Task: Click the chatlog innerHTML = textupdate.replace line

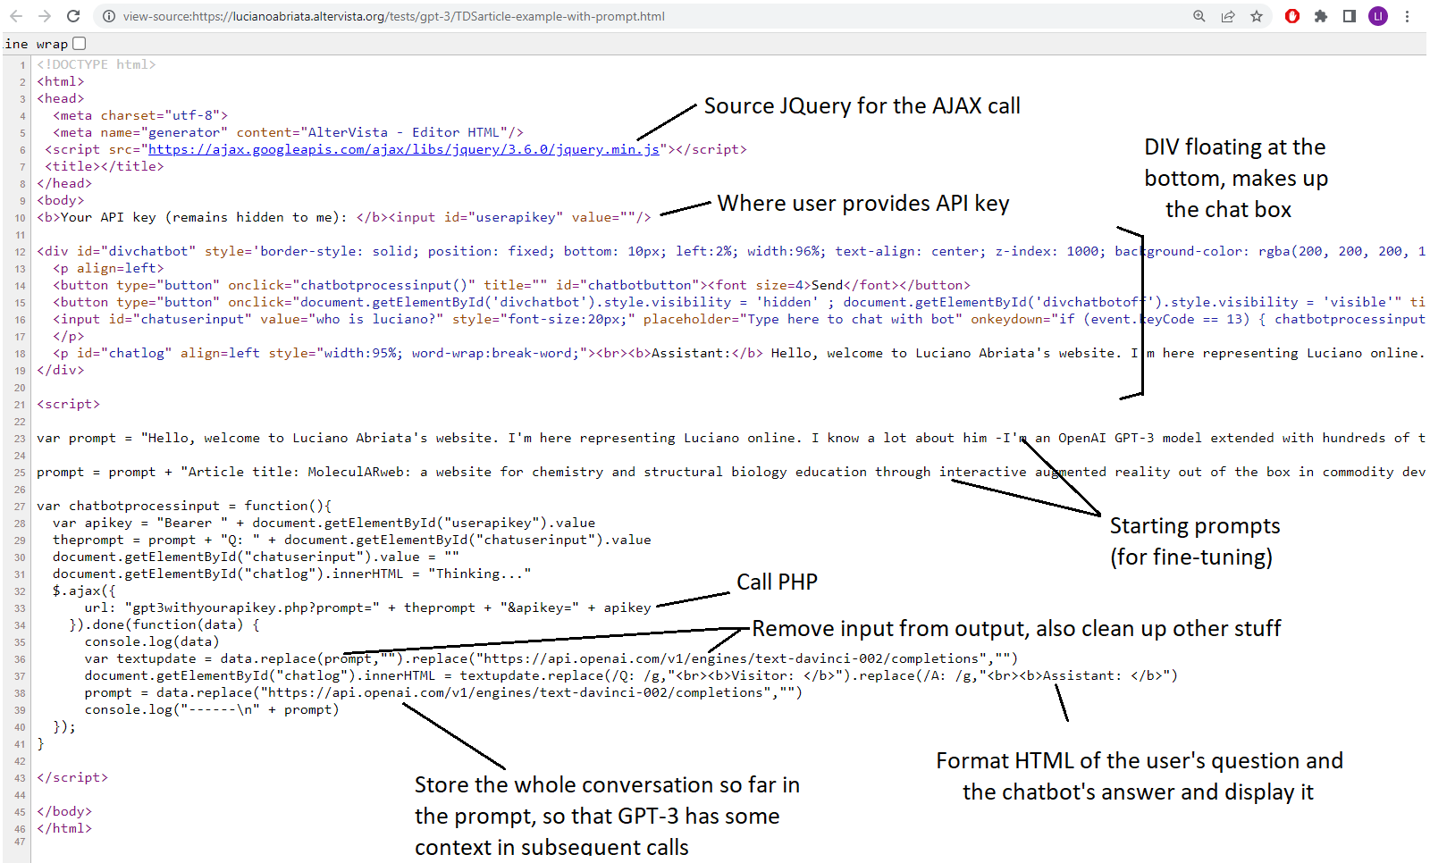Action: click(631, 675)
